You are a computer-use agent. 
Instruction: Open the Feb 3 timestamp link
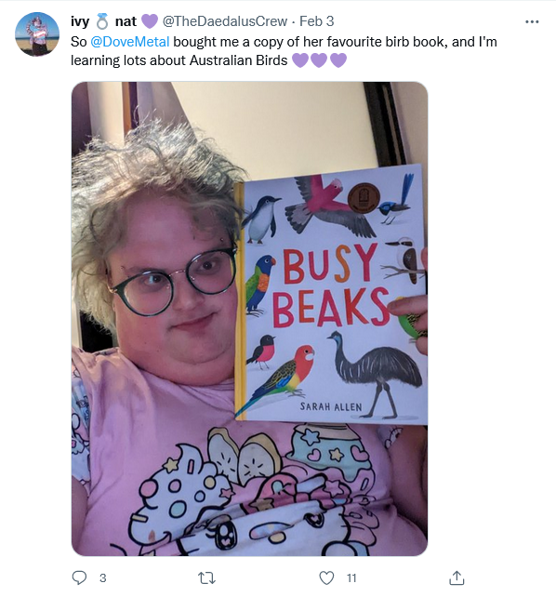pyautogui.click(x=317, y=21)
